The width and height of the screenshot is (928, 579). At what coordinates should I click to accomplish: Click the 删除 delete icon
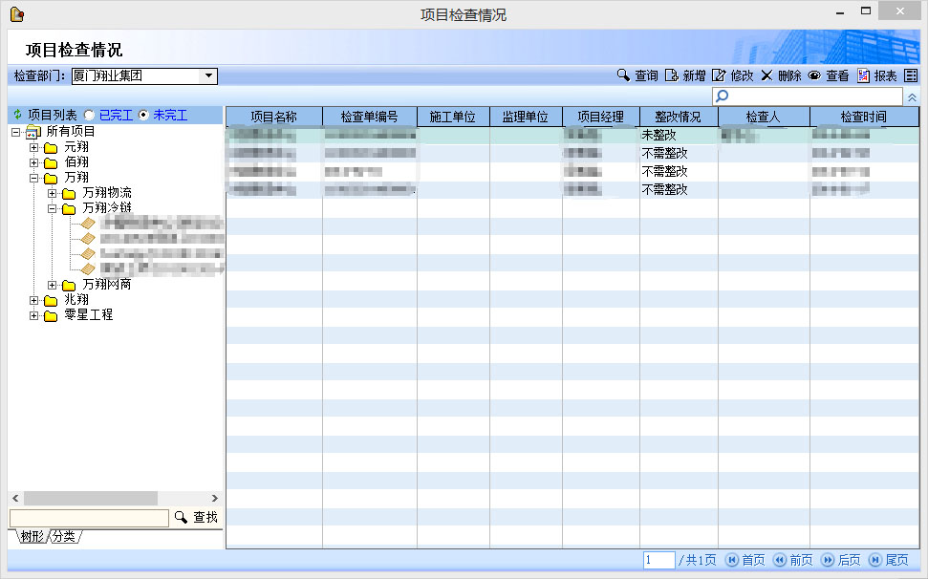pyautogui.click(x=766, y=75)
